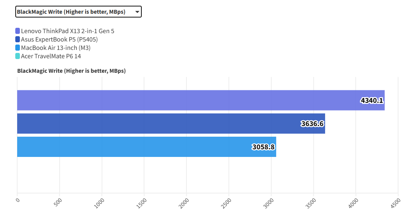This screenshot has width=413, height=211.
Task: Click the Acer TravelMate P6 14 legend swatch
Action: point(18,56)
